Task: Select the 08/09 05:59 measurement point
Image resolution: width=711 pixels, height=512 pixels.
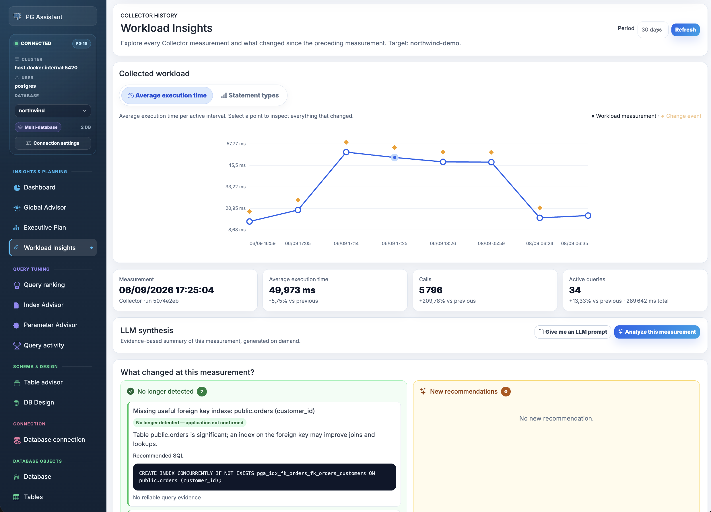Action: pyautogui.click(x=491, y=162)
